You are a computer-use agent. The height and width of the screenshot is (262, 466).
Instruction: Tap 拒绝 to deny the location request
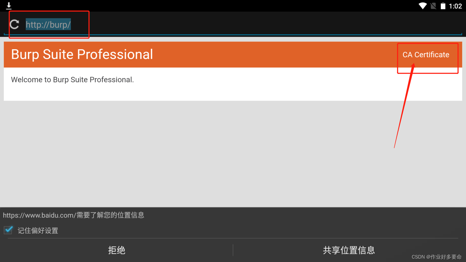coord(116,250)
